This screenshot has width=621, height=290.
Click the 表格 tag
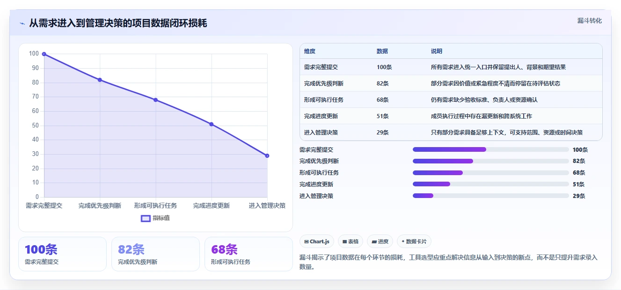click(x=351, y=241)
